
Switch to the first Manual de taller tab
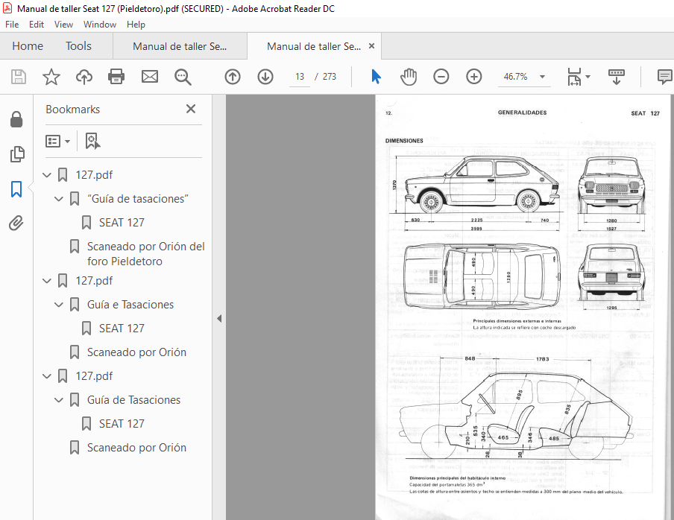180,46
